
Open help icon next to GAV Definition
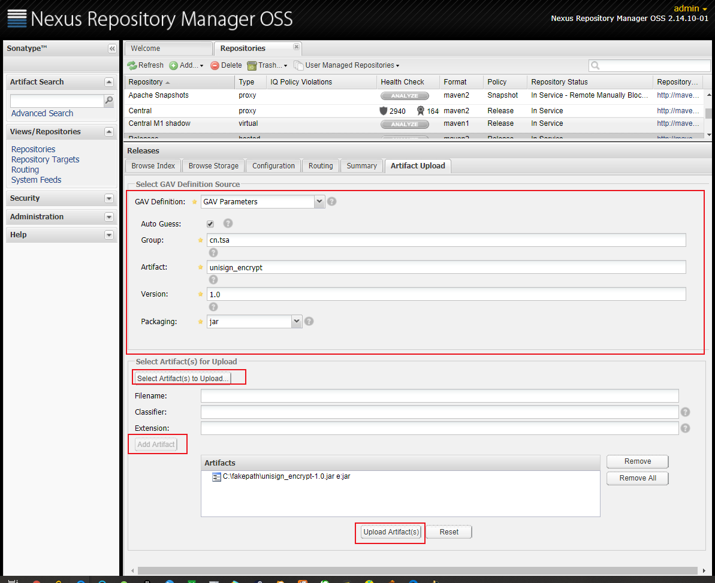(x=332, y=201)
